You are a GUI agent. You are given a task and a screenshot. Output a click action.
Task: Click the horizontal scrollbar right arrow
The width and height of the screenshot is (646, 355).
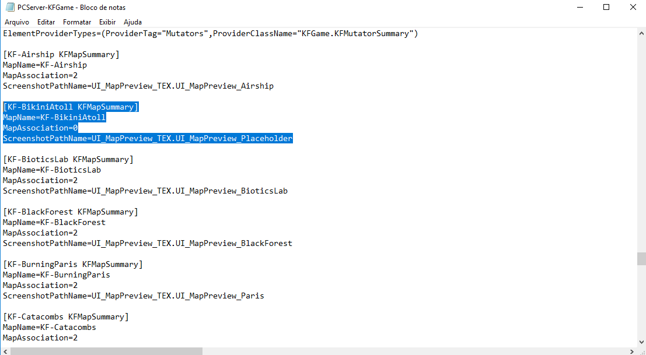(x=632, y=351)
